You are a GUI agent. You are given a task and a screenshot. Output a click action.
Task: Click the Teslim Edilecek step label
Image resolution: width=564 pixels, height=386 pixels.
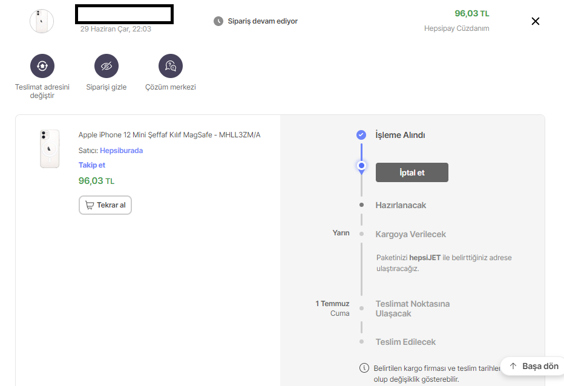[x=405, y=342]
